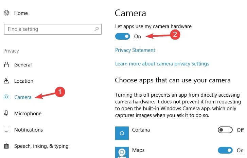Click the Location person icon
This screenshot has width=247, height=158.
[x=6, y=81]
